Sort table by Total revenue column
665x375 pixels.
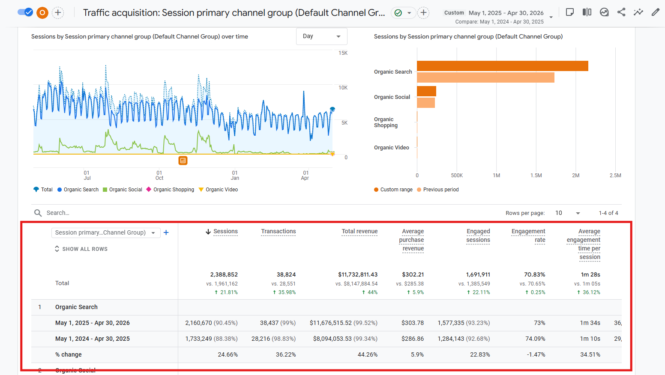(359, 231)
